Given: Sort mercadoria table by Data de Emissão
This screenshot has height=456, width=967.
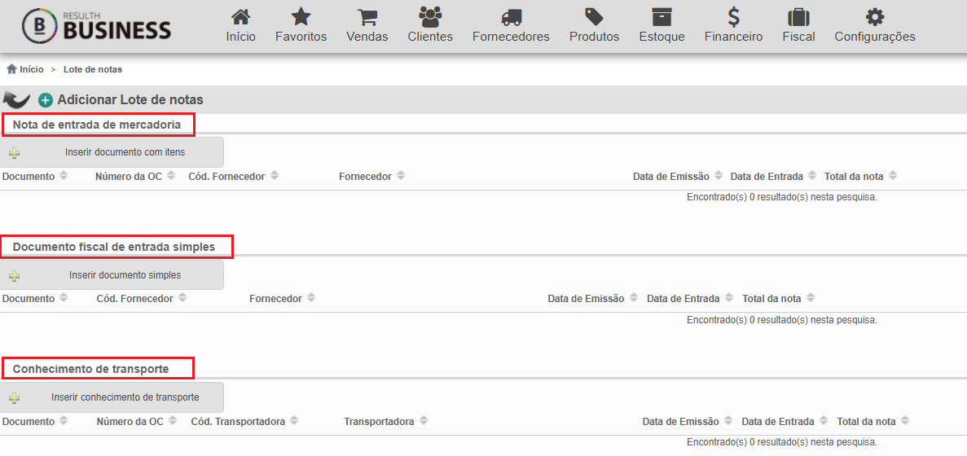Looking at the screenshot, I should point(678,176).
